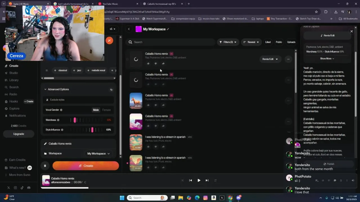Skip to previous track in player
This screenshot has height=202, width=360.
click(x=190, y=180)
